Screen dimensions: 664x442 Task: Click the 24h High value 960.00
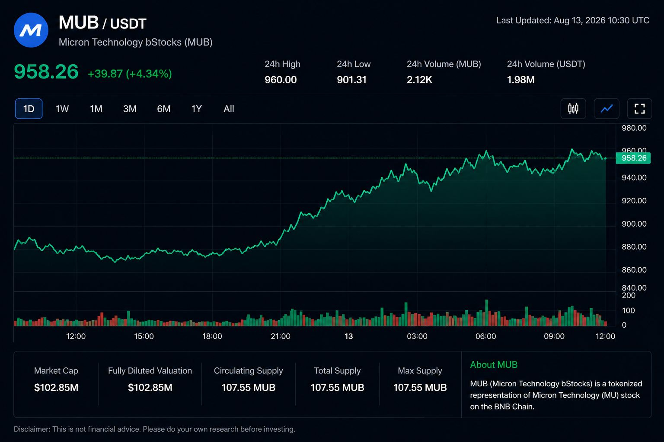[x=281, y=80]
